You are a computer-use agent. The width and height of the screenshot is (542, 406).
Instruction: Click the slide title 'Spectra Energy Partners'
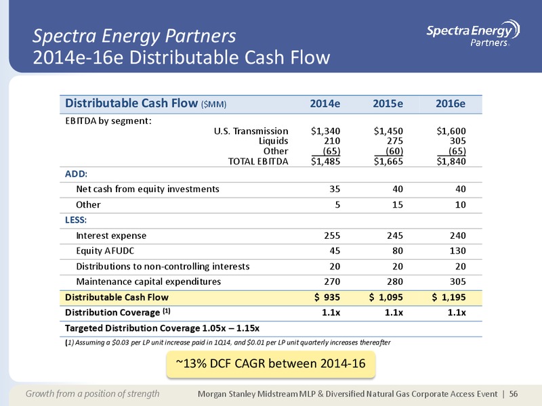[x=134, y=36]
